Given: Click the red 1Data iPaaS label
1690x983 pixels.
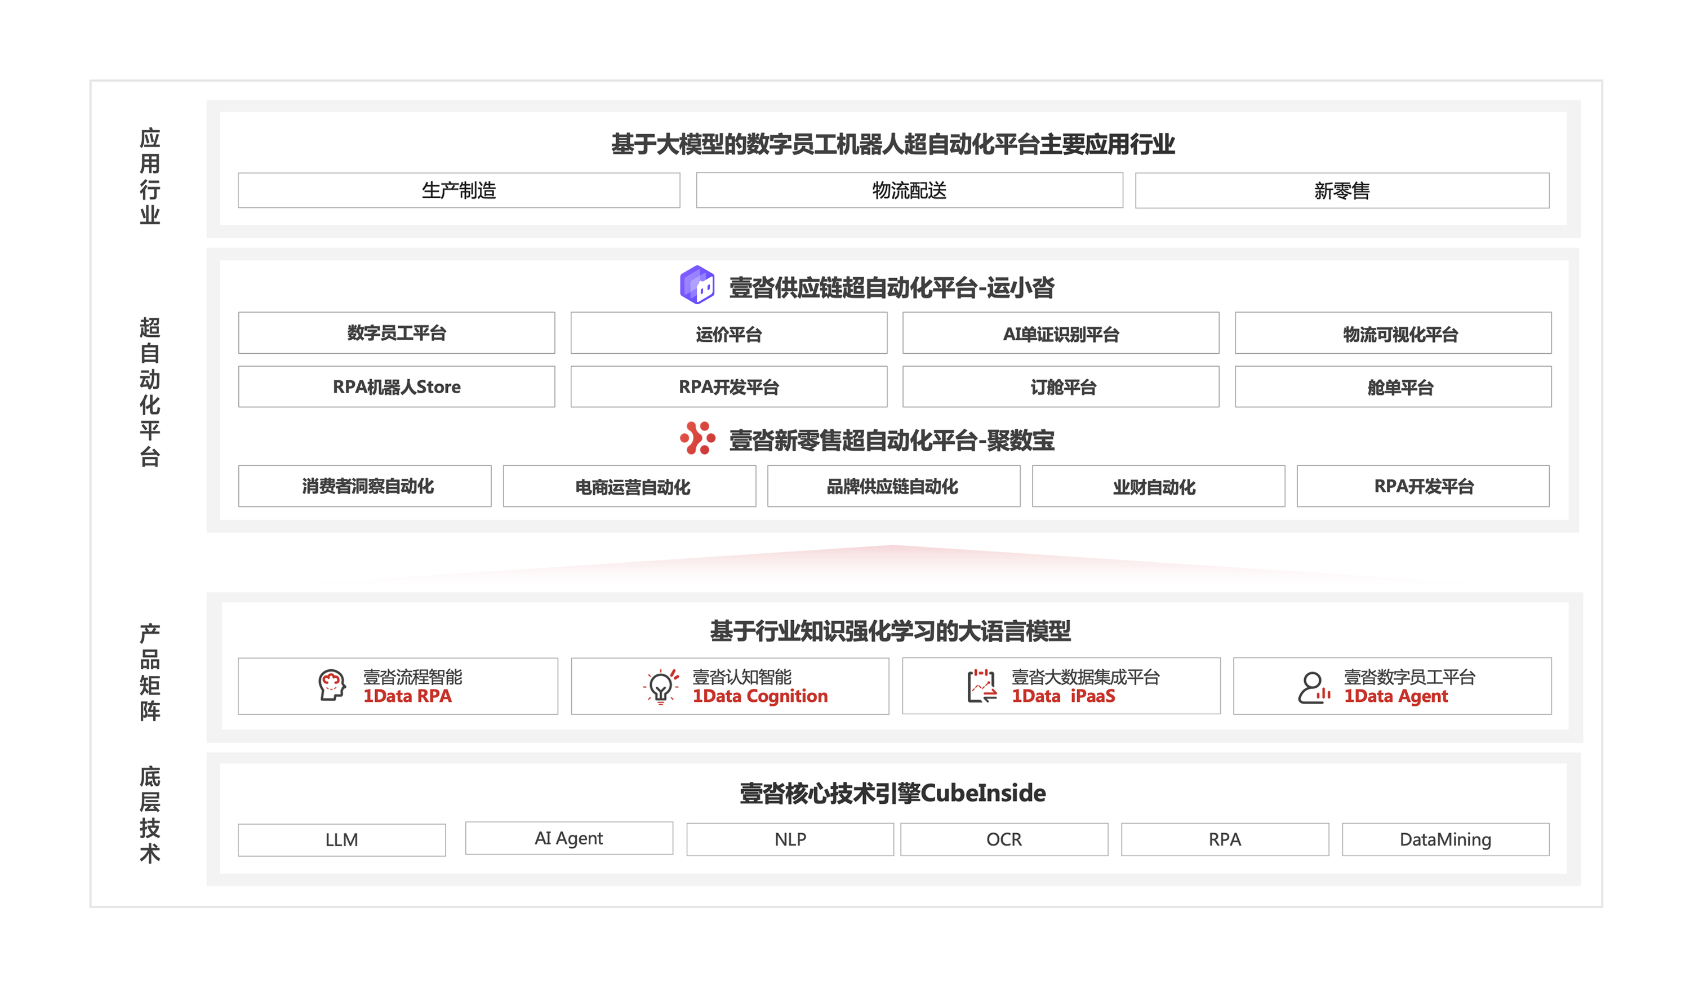Looking at the screenshot, I should (x=1063, y=696).
